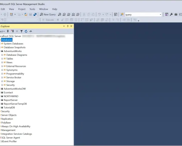
Task: Open the Object Explorer window position dropdown
Action: tap(64, 26)
